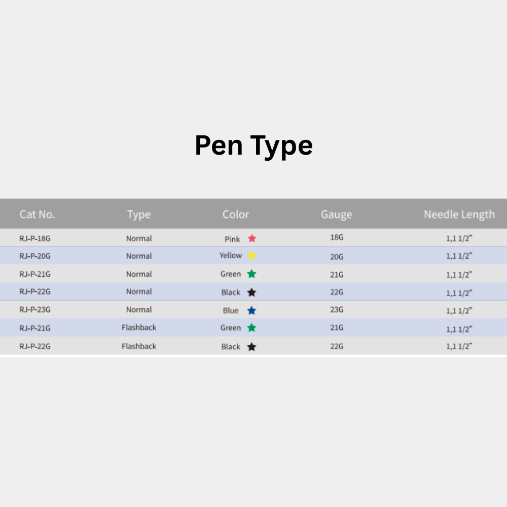This screenshot has width=507, height=507.
Task: Click the green star in Flashback 21G row
Action: [x=251, y=328]
